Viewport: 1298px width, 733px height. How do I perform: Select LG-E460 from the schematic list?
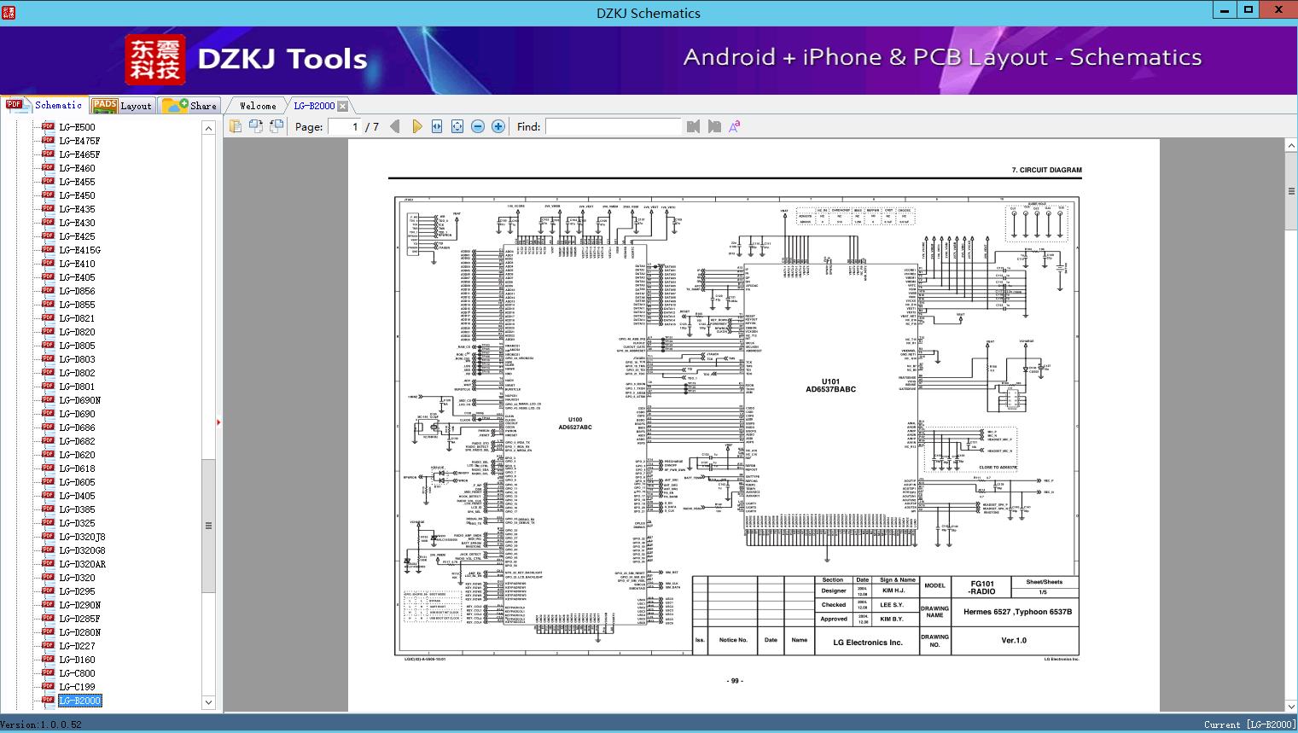coord(77,168)
